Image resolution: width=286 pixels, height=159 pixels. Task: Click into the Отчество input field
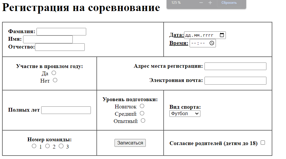(x=60, y=47)
